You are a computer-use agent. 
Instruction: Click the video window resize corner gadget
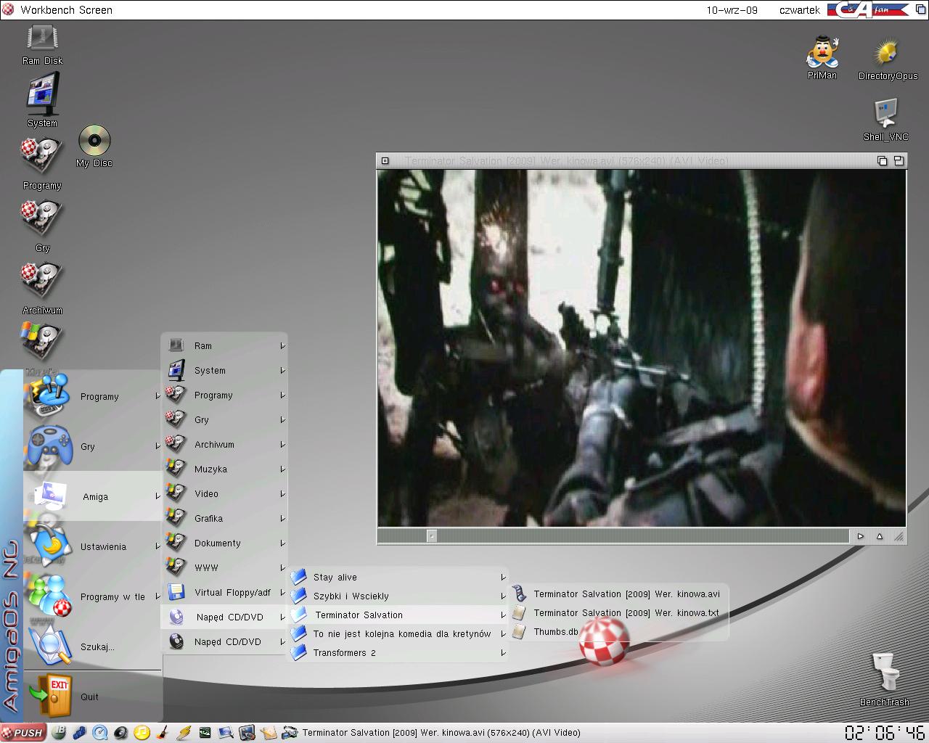(899, 536)
